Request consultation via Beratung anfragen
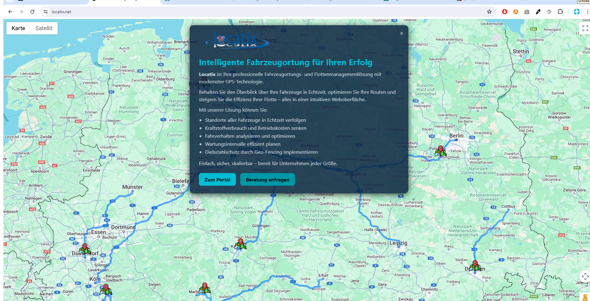Image resolution: width=590 pixels, height=301 pixels. 267,179
